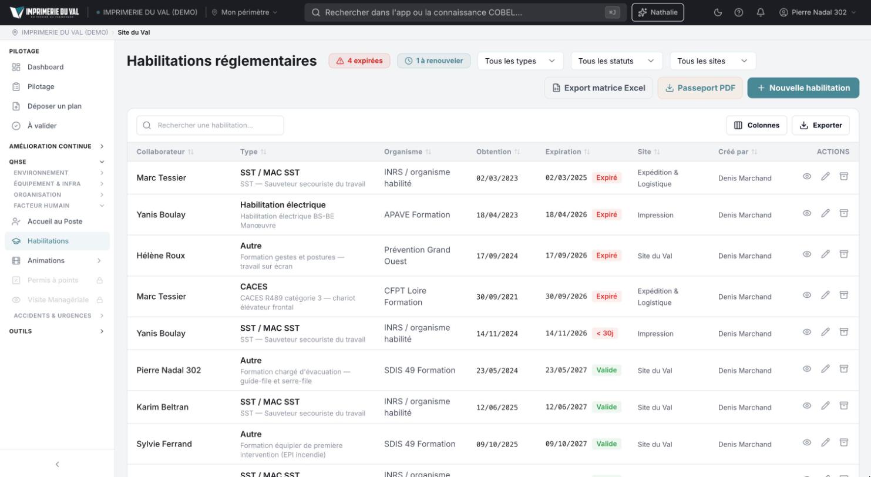Edit Yanis Boulay's Habilitation électrique row
This screenshot has height=477, width=871.
point(825,213)
